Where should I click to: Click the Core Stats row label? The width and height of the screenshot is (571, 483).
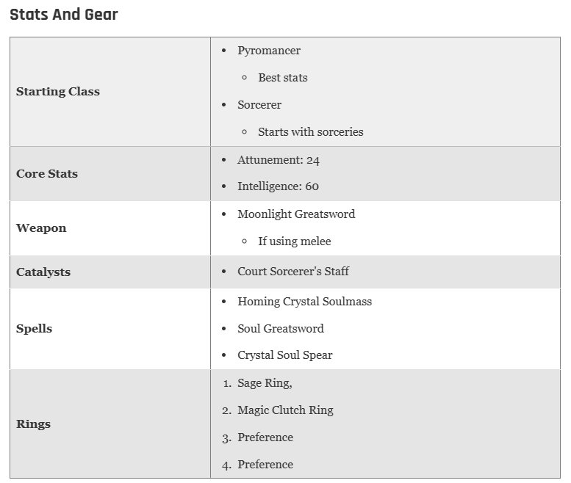(x=47, y=173)
